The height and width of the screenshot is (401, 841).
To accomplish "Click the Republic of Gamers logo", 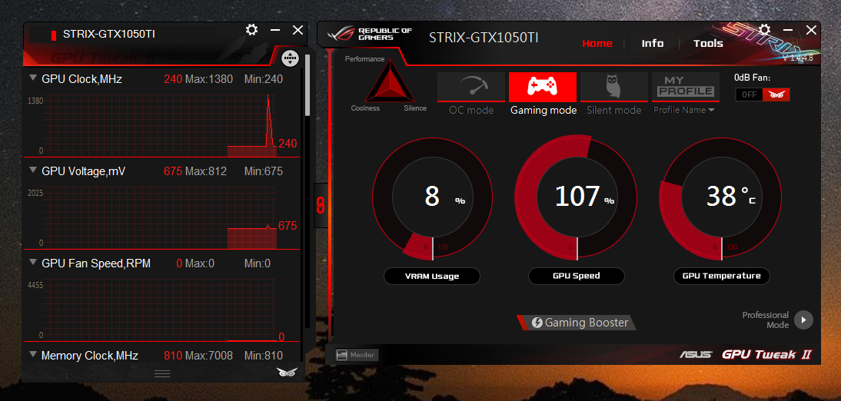I will (368, 34).
